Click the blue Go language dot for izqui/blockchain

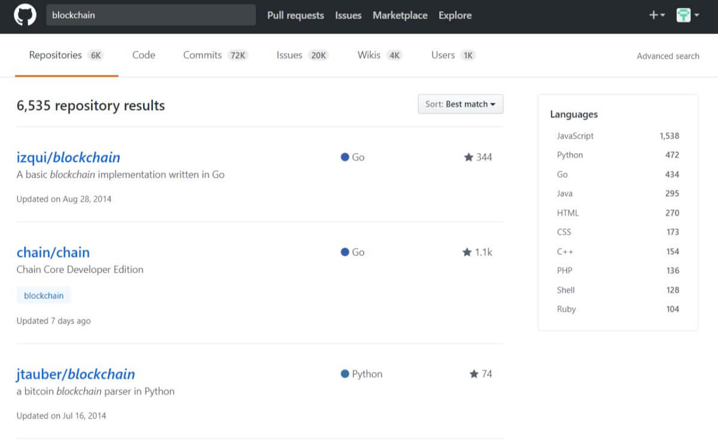pyautogui.click(x=345, y=157)
